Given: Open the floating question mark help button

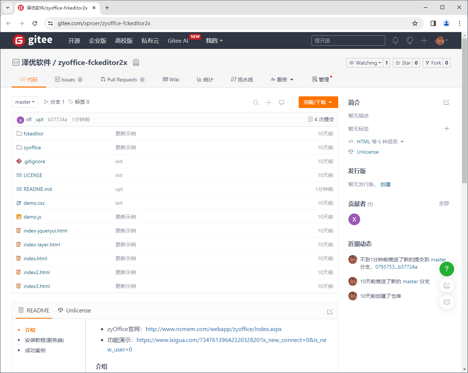Looking at the screenshot, I should [x=446, y=269].
